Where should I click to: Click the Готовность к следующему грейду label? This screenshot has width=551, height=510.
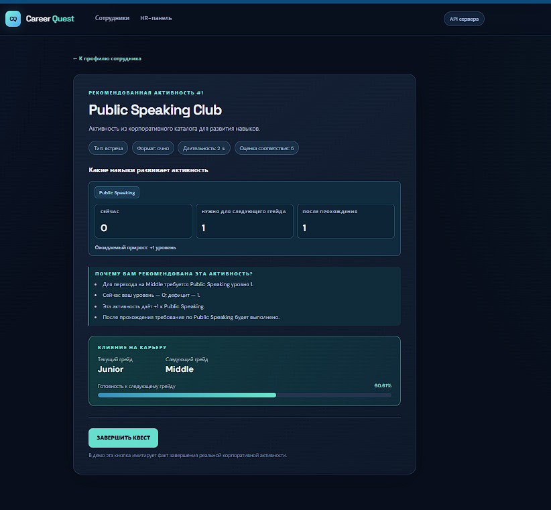136,386
